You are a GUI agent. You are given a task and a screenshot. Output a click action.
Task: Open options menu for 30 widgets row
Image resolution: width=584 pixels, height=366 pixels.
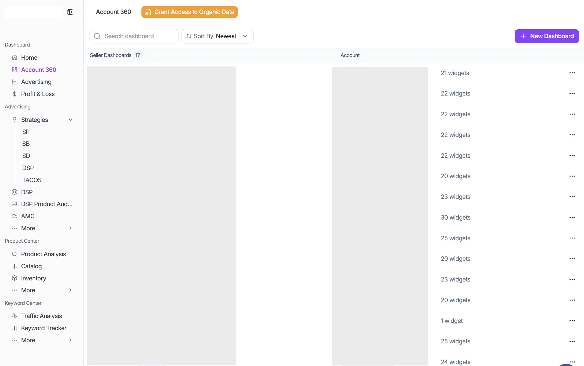[x=572, y=217]
